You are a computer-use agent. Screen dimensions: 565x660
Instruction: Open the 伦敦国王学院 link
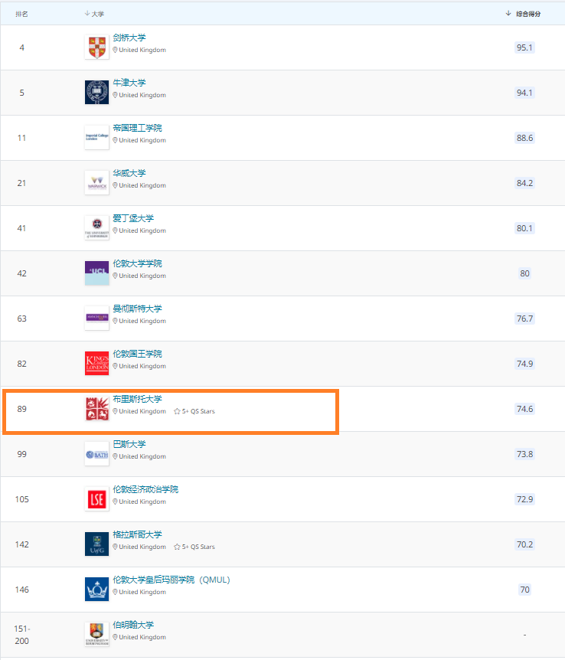coord(137,354)
